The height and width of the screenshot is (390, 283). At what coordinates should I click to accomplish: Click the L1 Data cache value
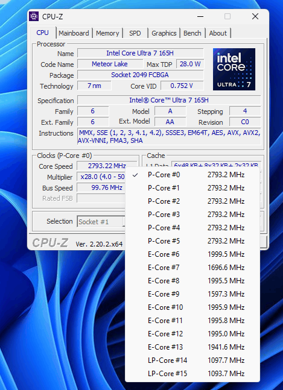click(216, 165)
